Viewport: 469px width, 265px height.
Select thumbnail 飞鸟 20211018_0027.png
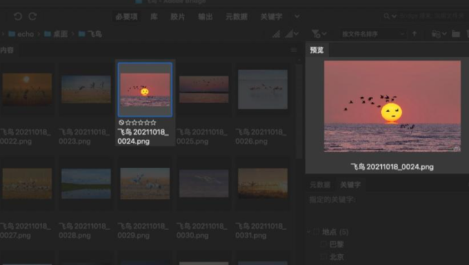(27, 183)
